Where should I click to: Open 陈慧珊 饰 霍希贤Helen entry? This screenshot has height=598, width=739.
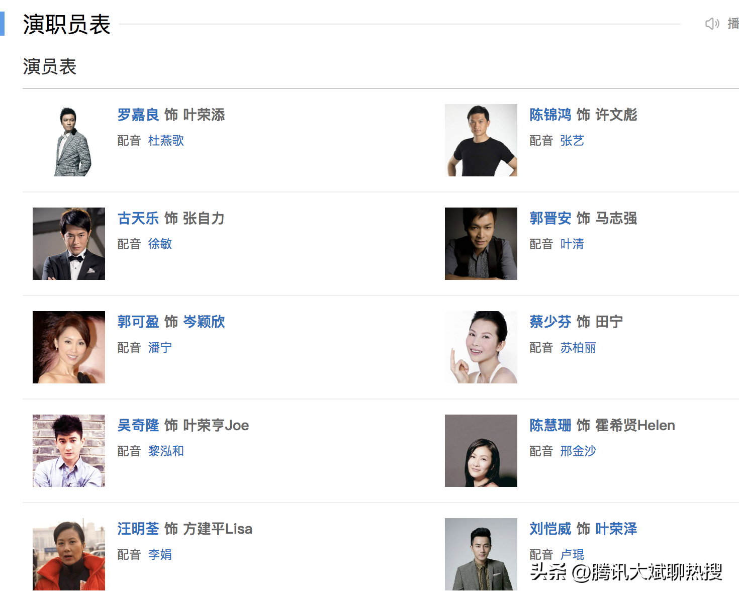pos(601,426)
